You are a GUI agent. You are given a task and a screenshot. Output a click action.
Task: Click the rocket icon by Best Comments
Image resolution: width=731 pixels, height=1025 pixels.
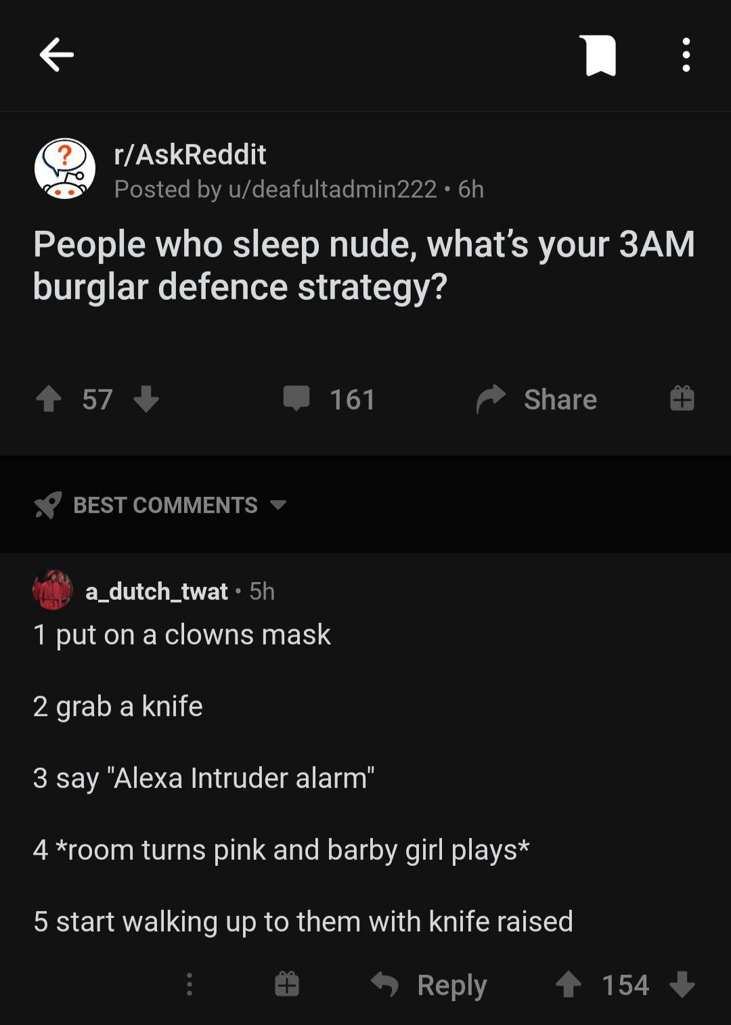click(x=47, y=505)
